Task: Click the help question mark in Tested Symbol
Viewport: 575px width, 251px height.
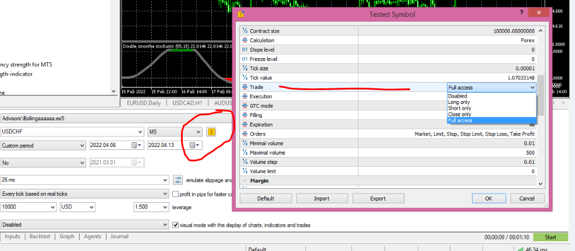Action: coord(521,12)
